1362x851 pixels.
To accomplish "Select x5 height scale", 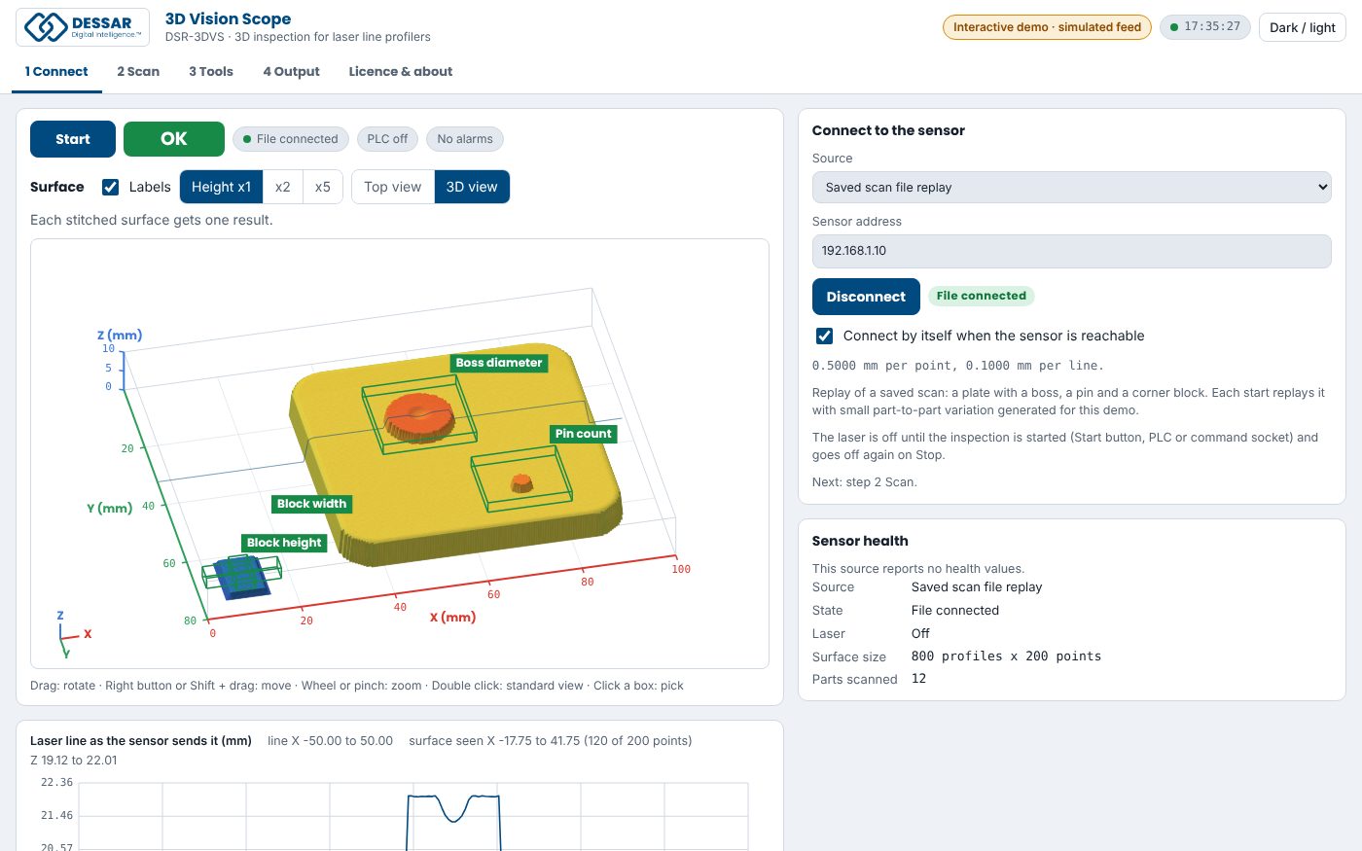I will pos(322,187).
